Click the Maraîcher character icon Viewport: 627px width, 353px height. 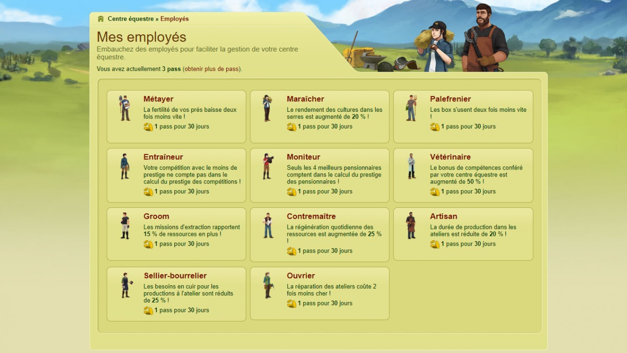[x=266, y=108]
